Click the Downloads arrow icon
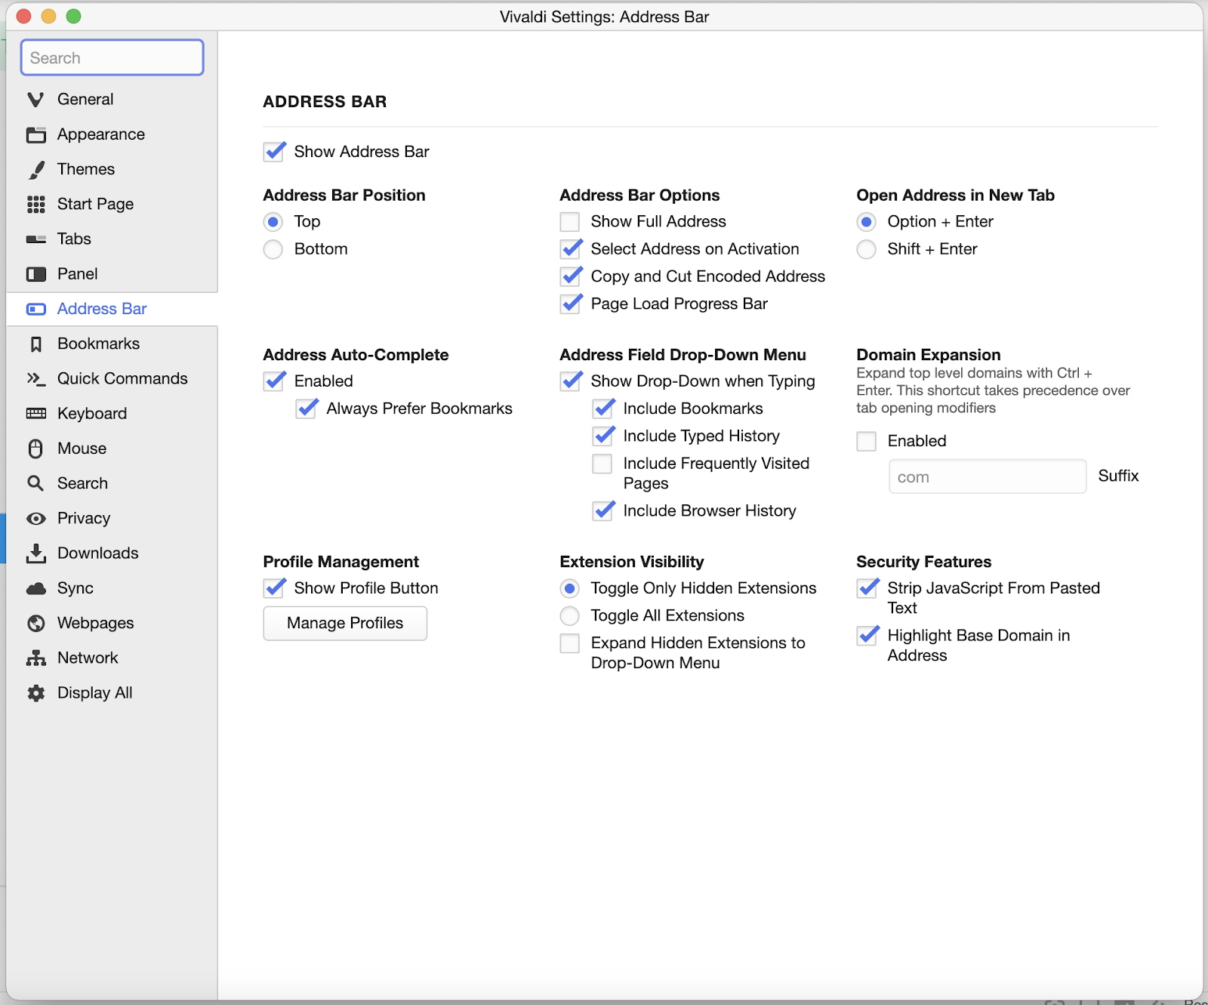This screenshot has height=1005, width=1208. pyautogui.click(x=35, y=553)
